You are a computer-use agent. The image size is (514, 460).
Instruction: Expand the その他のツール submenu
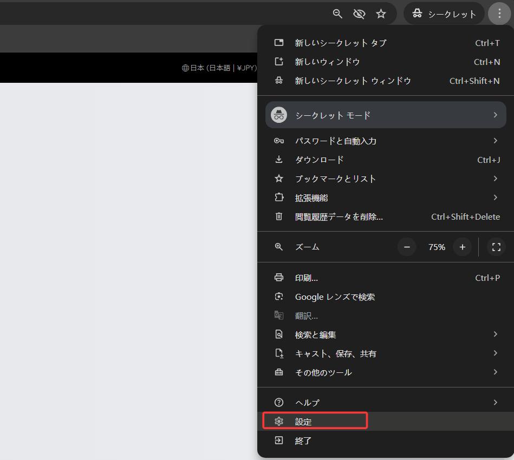[323, 372]
